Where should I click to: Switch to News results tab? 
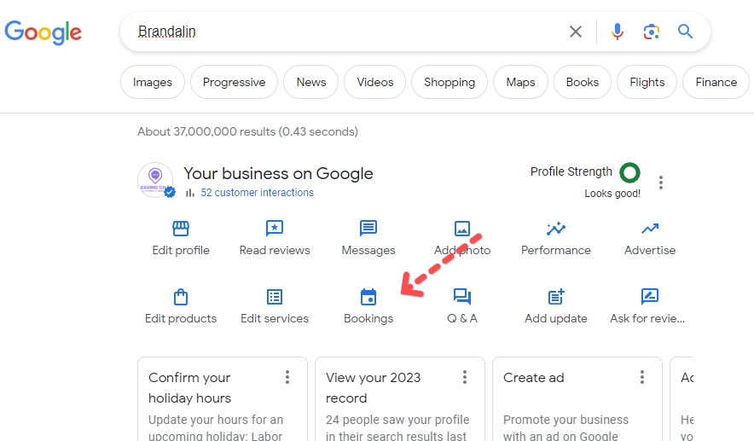(x=311, y=82)
